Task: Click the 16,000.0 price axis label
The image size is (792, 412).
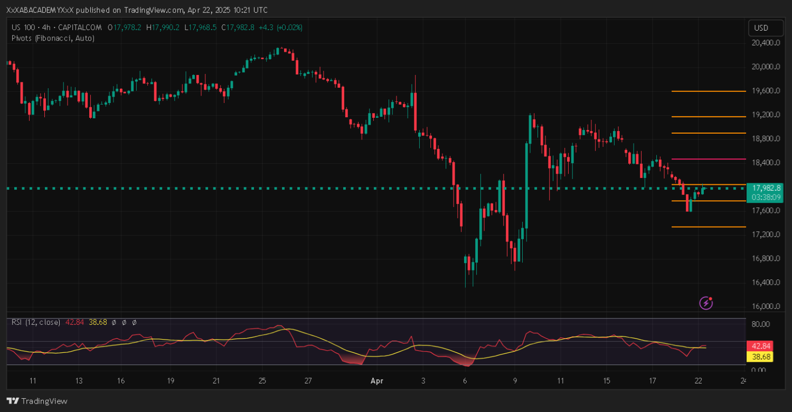Action: pos(766,306)
